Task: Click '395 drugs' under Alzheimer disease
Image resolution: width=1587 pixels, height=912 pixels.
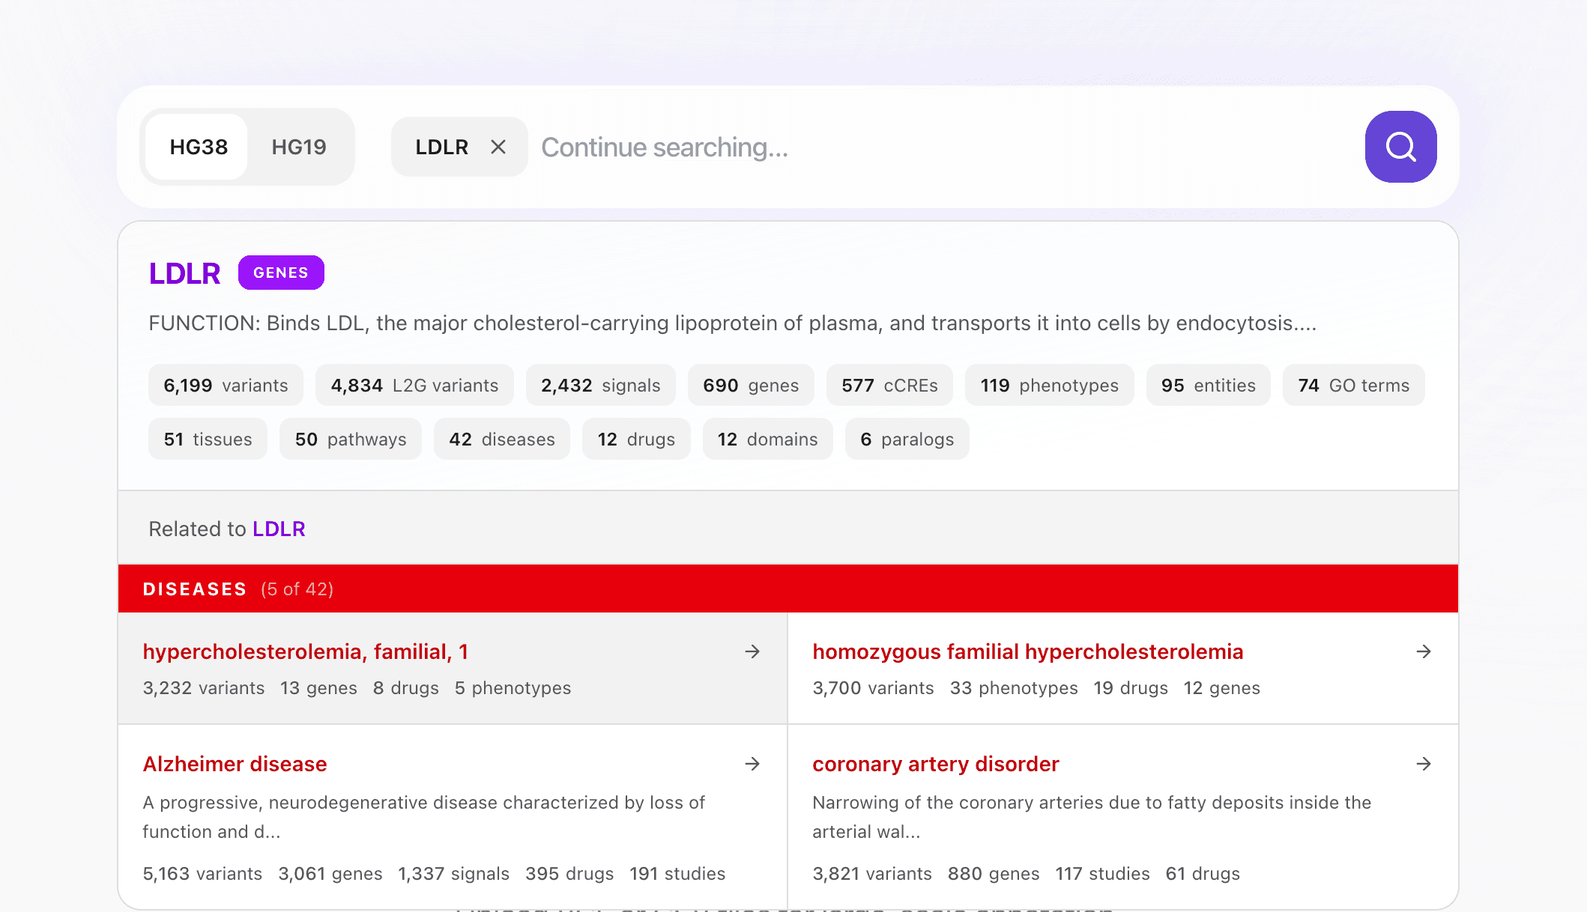Action: pyautogui.click(x=569, y=873)
